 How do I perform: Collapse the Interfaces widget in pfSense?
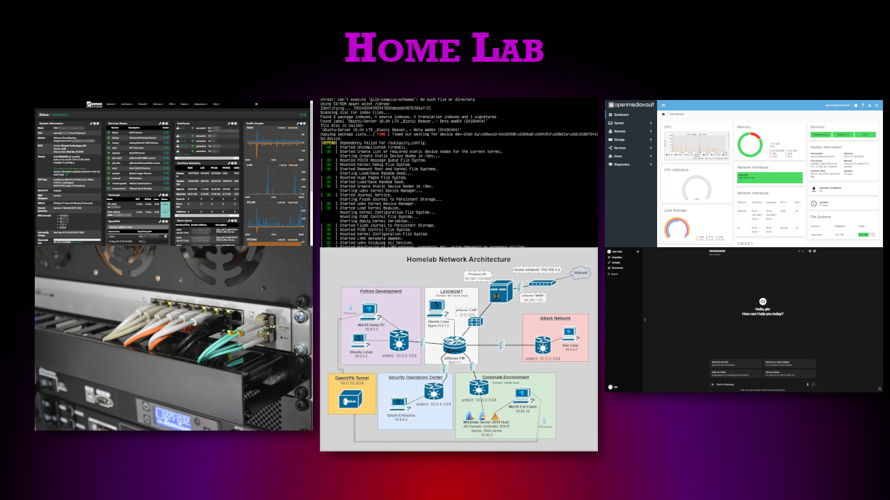[232, 124]
